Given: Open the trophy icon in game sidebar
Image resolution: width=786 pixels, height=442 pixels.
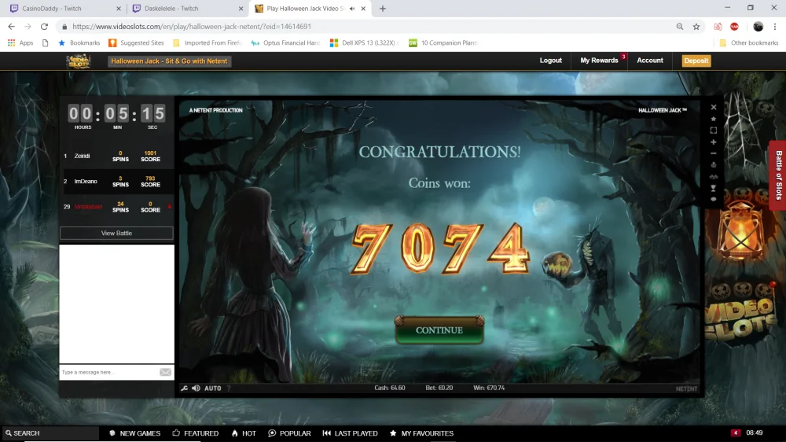Looking at the screenshot, I should tap(714, 188).
